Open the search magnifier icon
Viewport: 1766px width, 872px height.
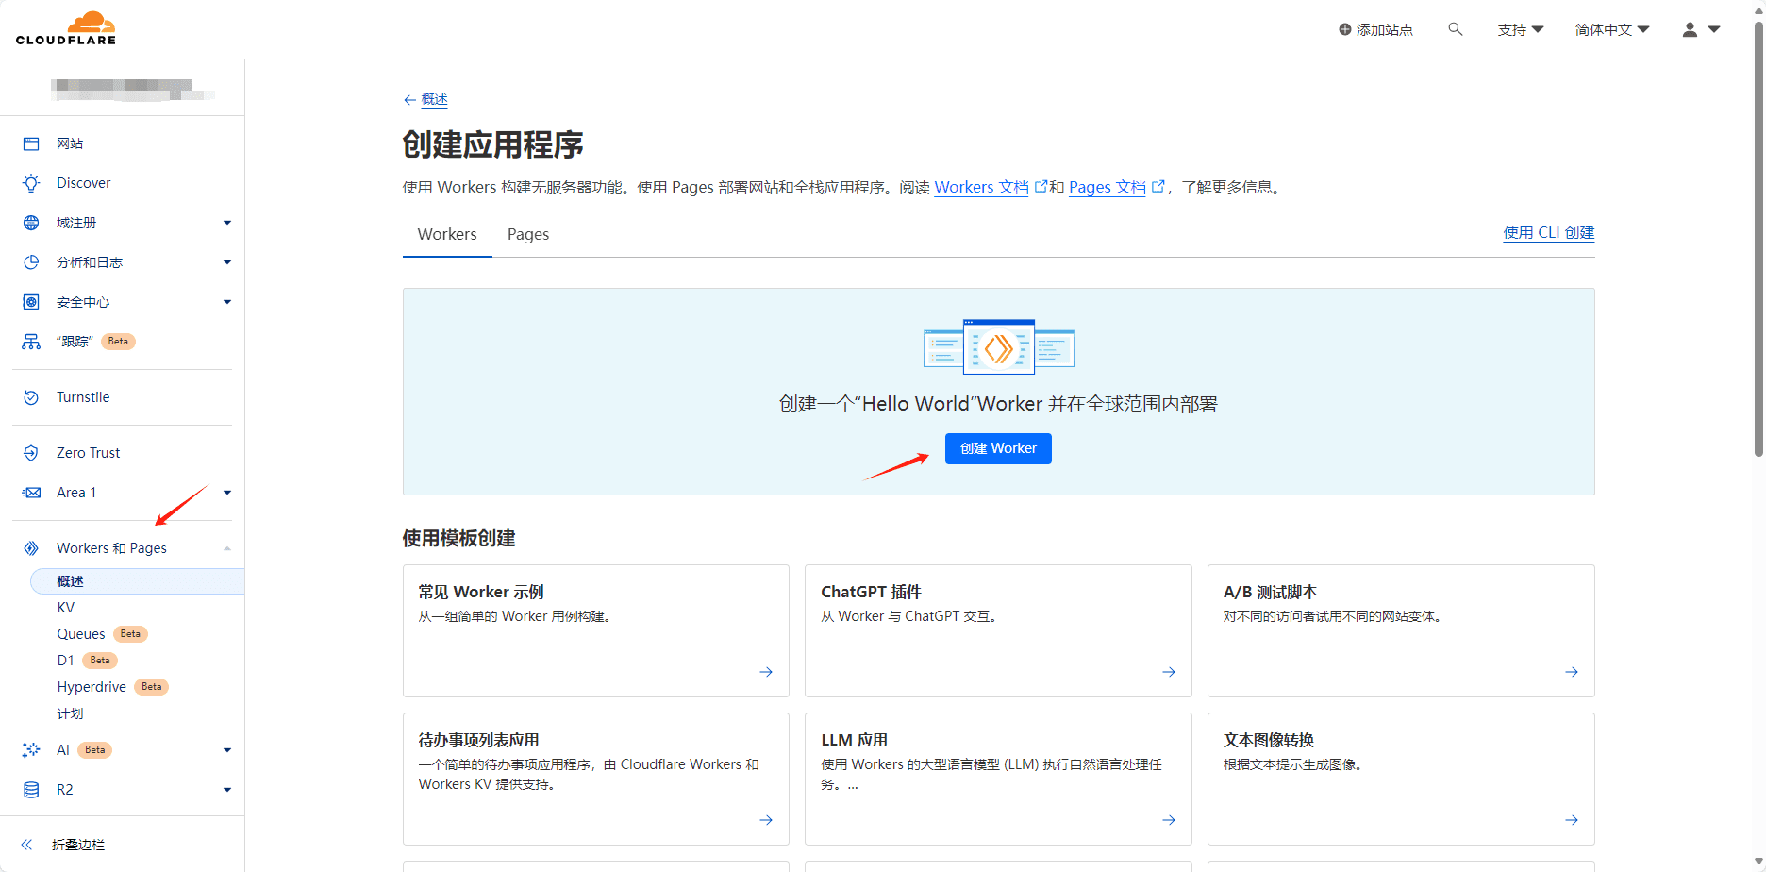tap(1456, 29)
